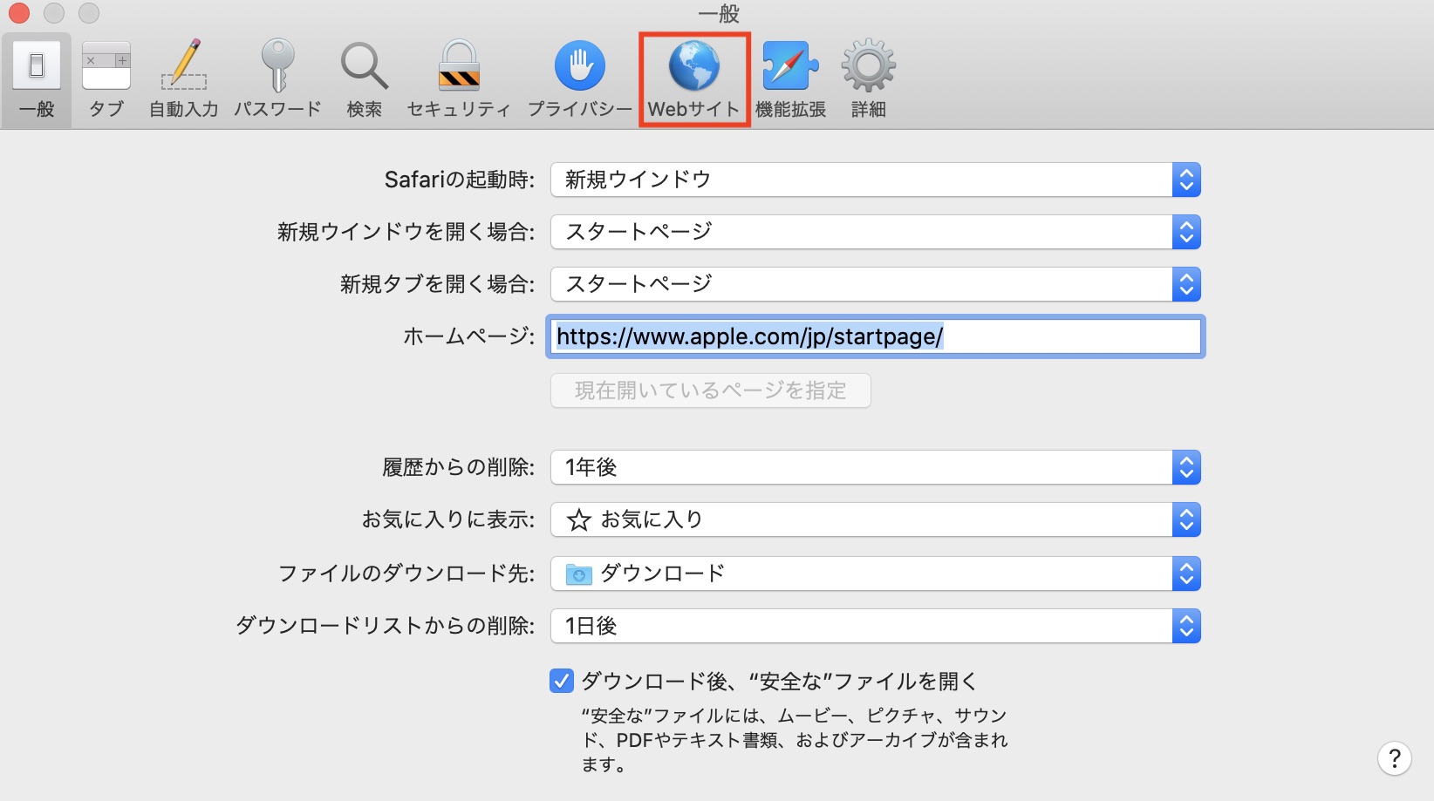Open the 新規ウインドウを開く場合 popup menu
Viewport: 1434px width, 801px height.
875,232
